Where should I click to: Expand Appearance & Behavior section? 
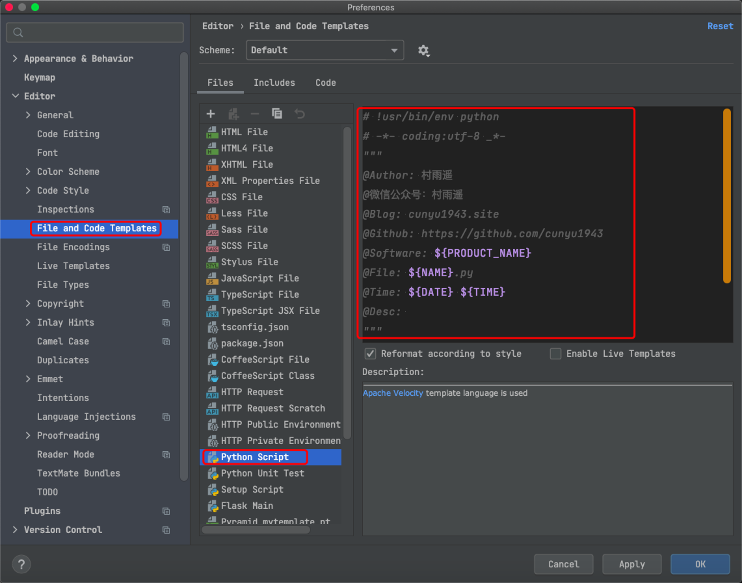[x=15, y=59]
